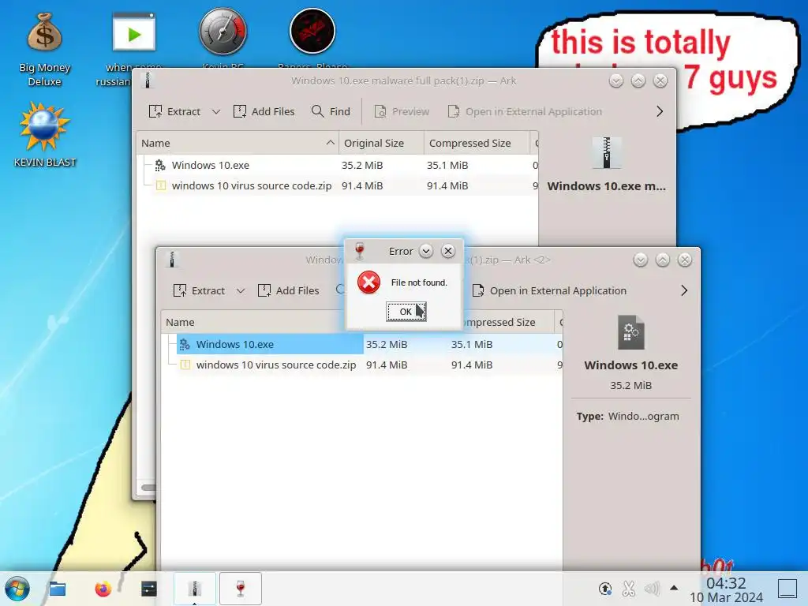Click the show desktop button
Viewport: 808px width, 606px height.
pyautogui.click(x=787, y=589)
